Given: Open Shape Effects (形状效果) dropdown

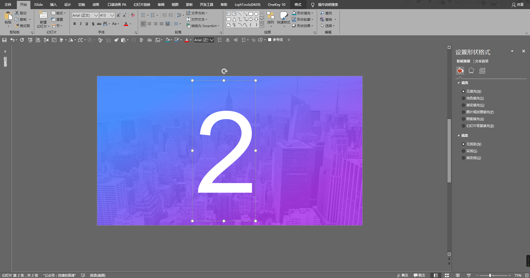Looking at the screenshot, I should pyautogui.click(x=303, y=26).
